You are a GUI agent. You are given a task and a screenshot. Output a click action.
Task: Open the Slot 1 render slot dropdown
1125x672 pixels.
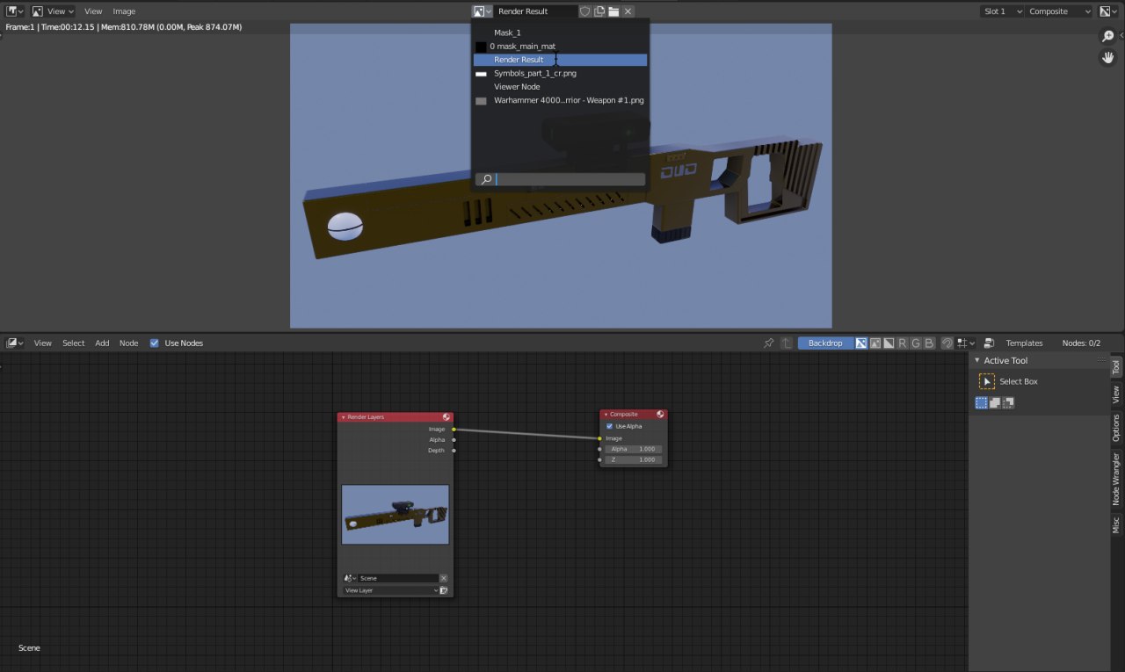click(x=1003, y=11)
